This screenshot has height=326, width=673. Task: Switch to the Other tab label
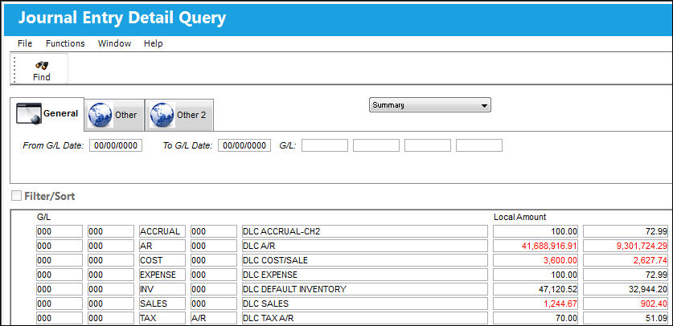[125, 115]
